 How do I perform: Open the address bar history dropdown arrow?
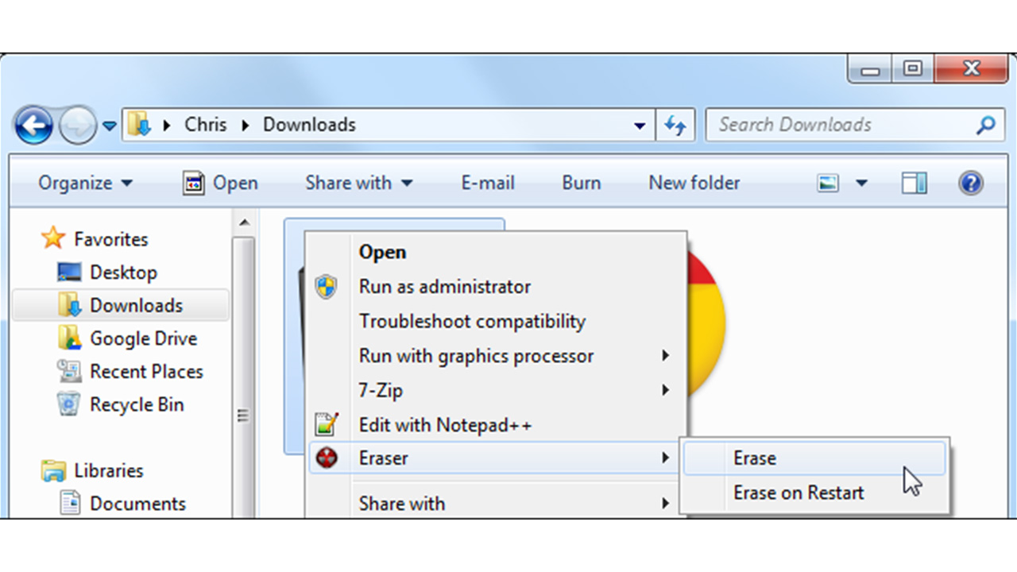[x=640, y=125]
